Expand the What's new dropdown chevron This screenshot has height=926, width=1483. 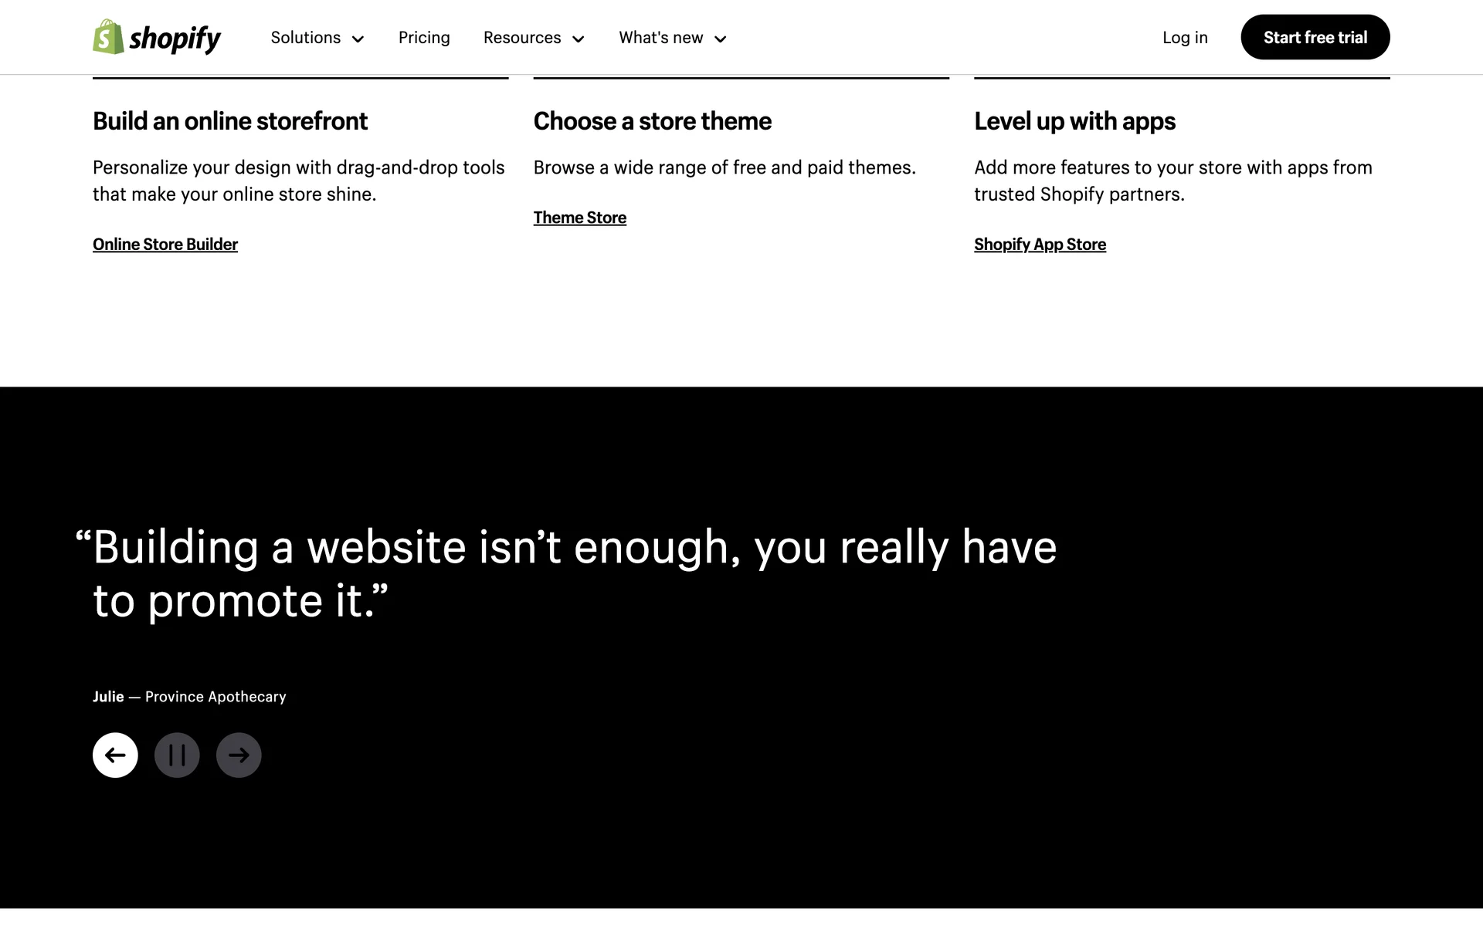(x=720, y=39)
